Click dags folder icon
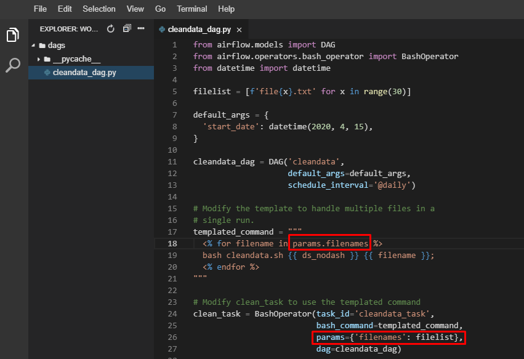The width and height of the screenshot is (524, 359). (42, 46)
